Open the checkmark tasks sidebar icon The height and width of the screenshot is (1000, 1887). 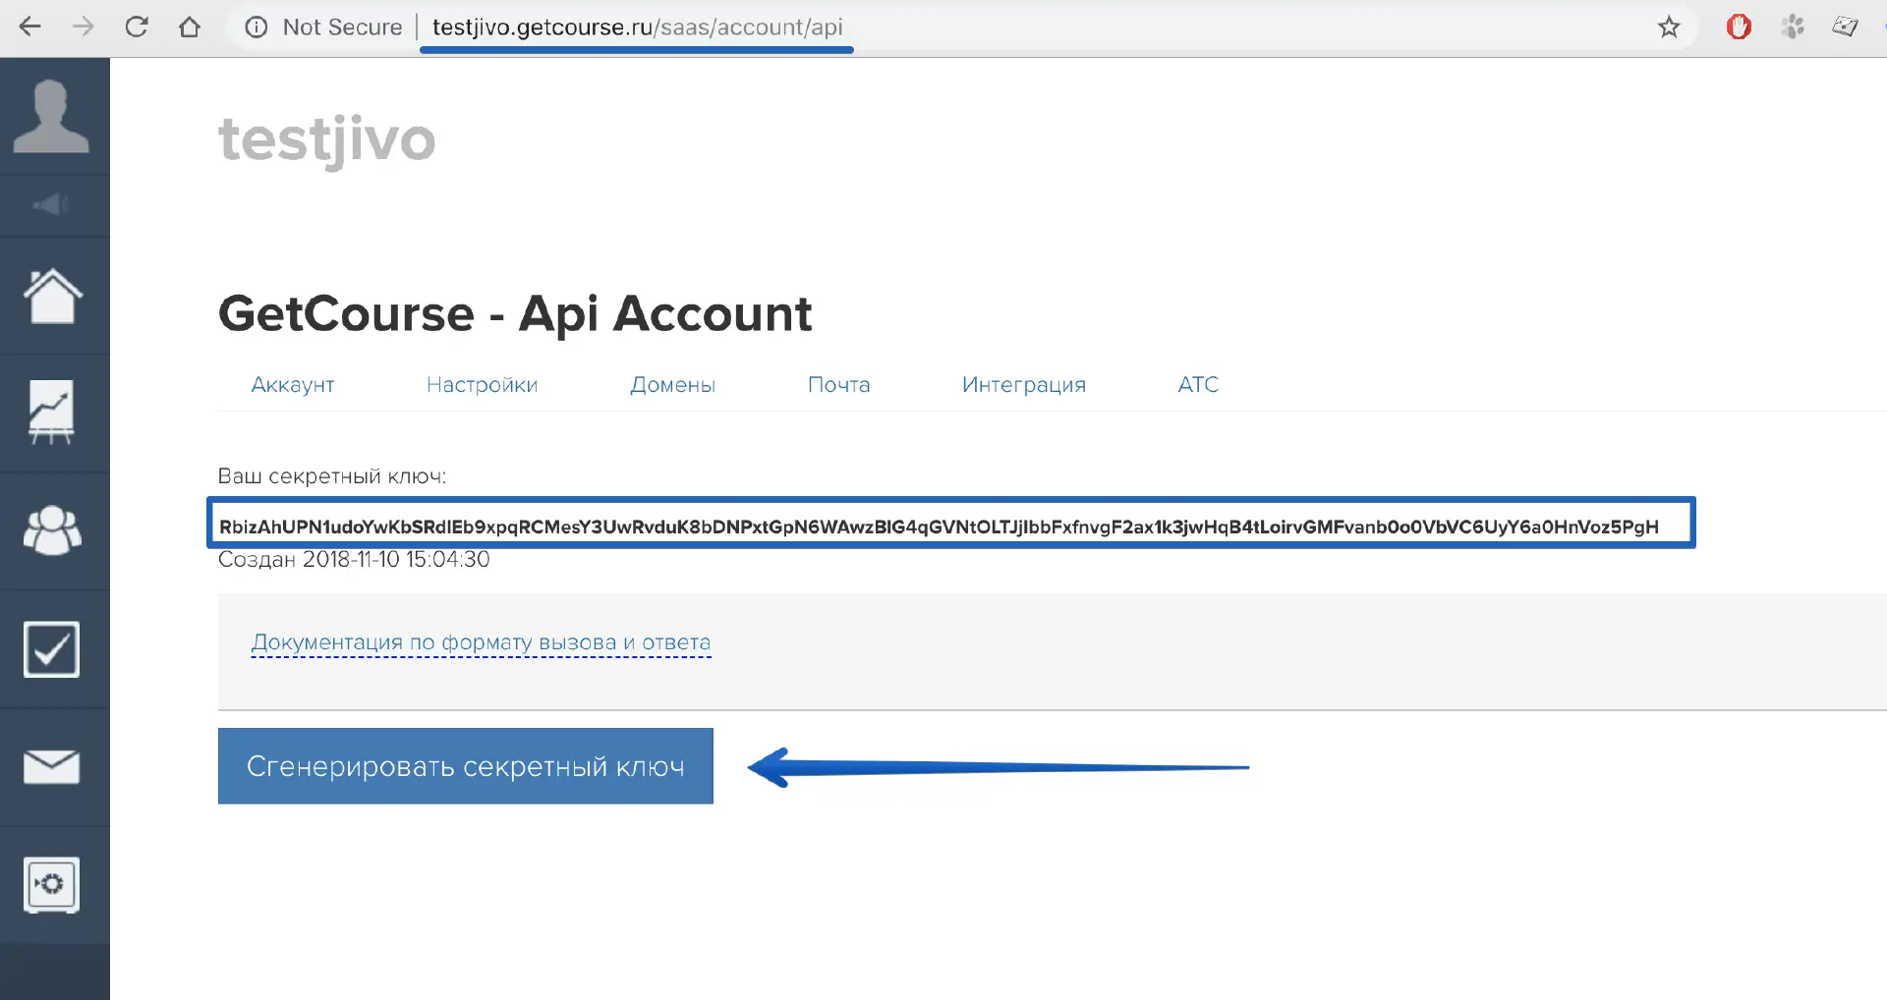[x=51, y=648]
